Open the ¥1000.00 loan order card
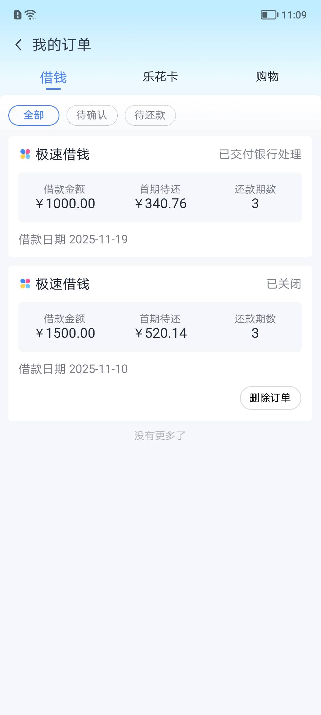The image size is (321, 715). [x=160, y=197]
